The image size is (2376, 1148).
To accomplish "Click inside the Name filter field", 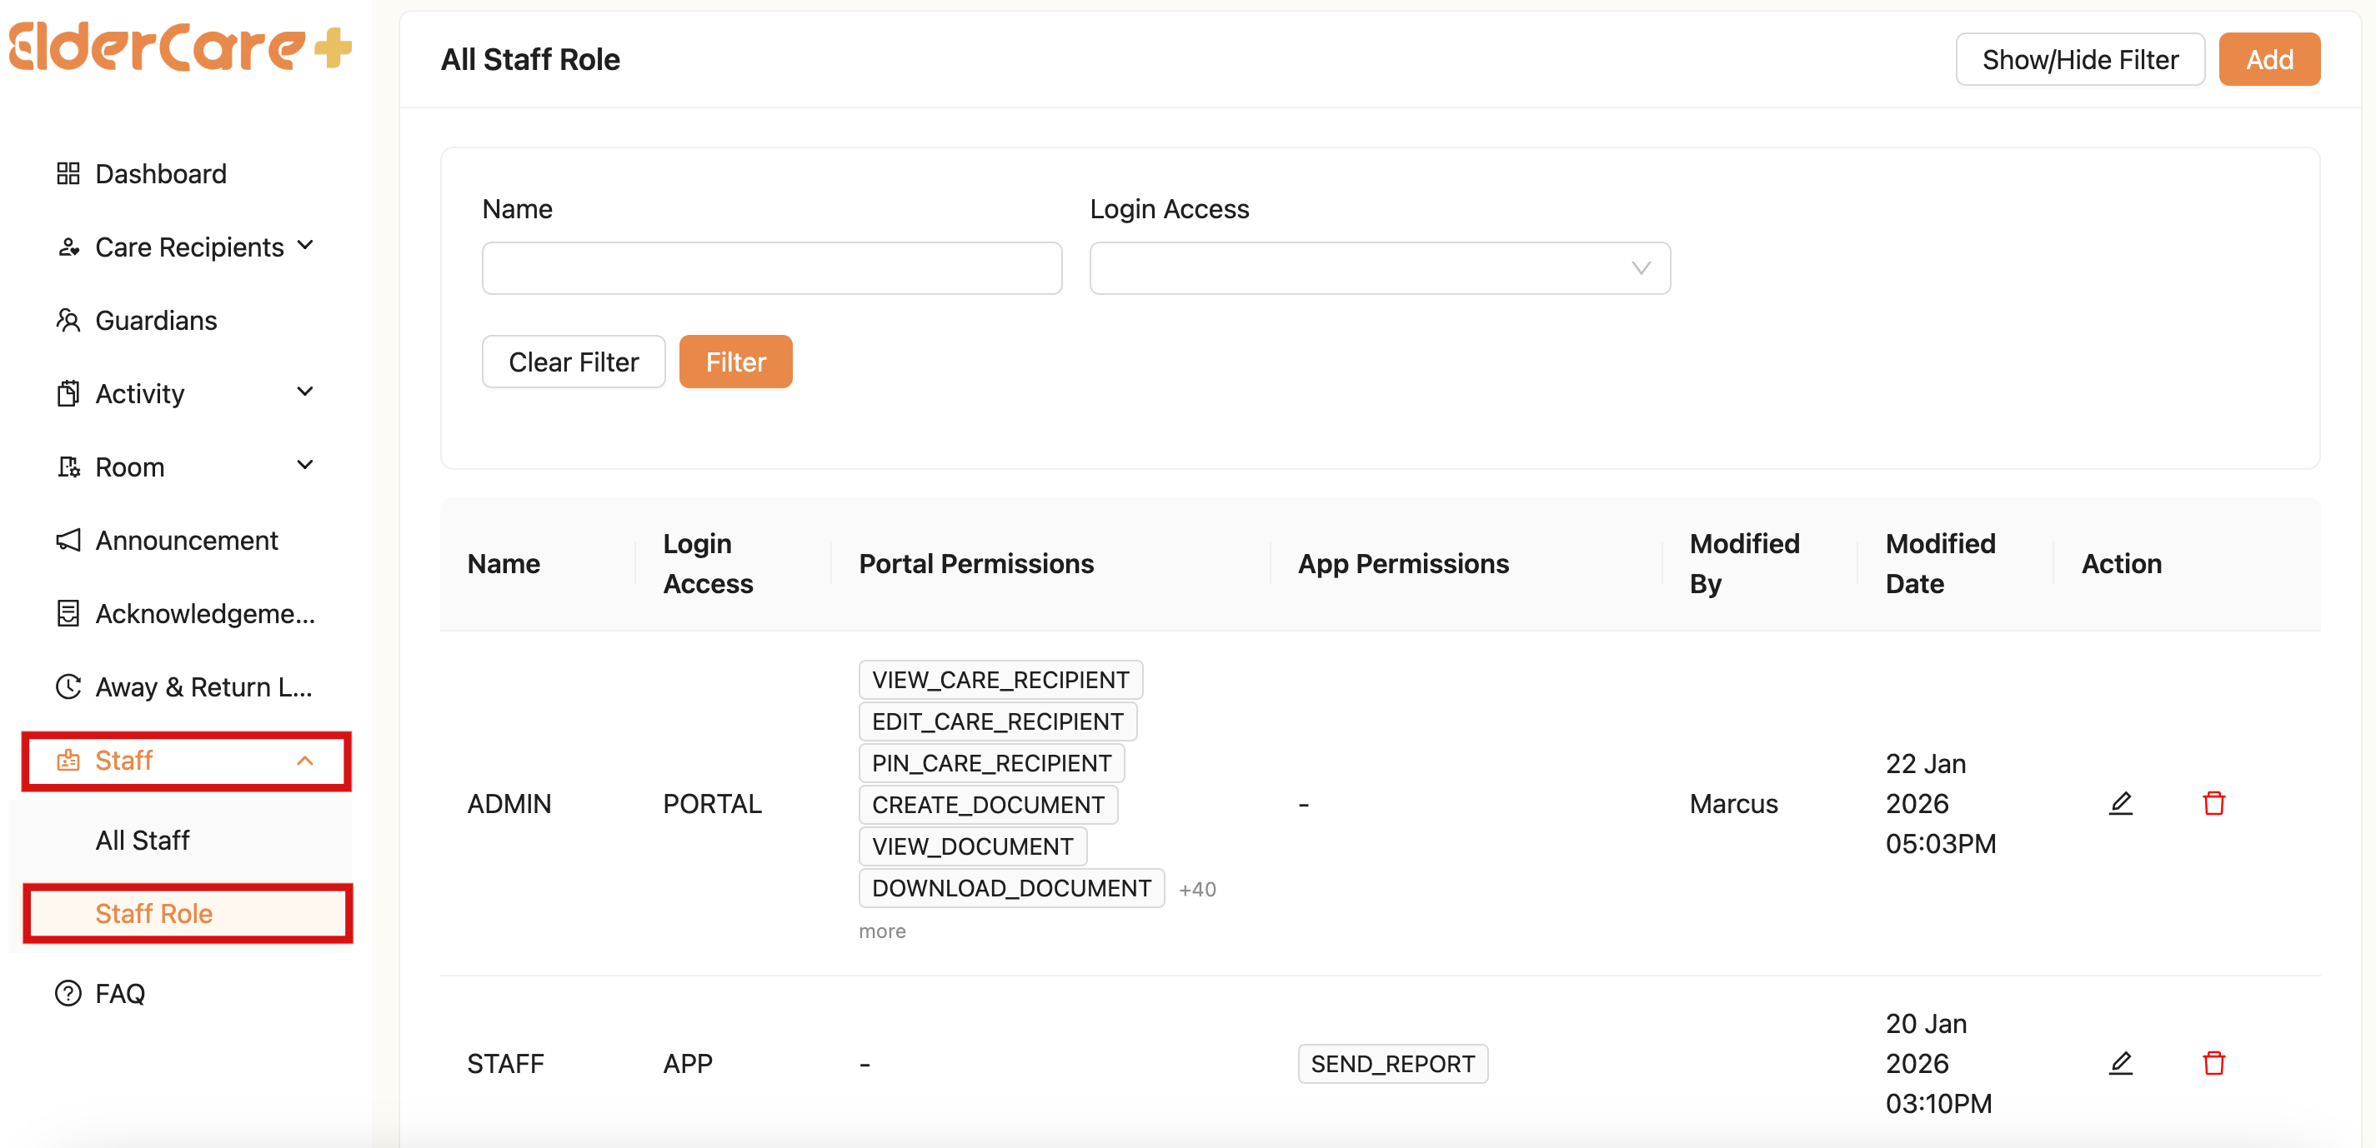I will click(x=771, y=268).
